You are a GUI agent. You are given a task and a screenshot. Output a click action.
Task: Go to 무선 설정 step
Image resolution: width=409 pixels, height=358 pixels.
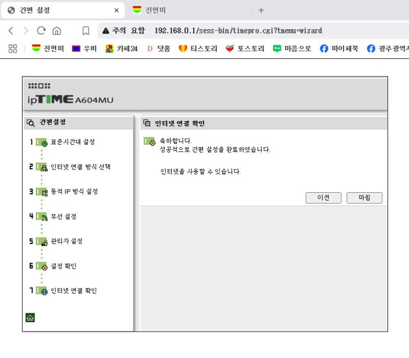[x=64, y=216]
